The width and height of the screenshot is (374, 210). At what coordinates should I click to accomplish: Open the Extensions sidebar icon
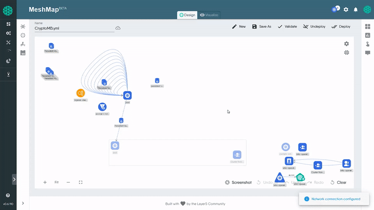coord(8,74)
